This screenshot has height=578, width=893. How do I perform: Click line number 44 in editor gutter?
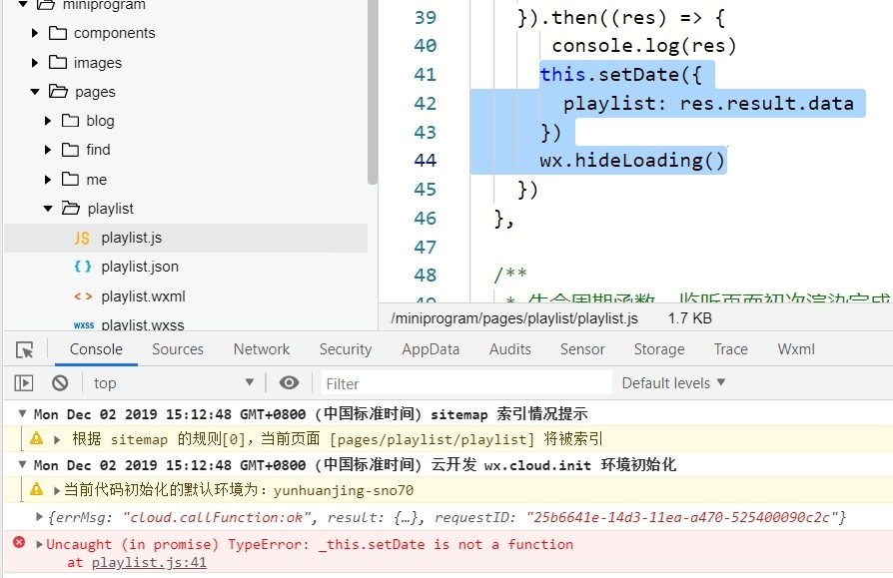tap(425, 161)
